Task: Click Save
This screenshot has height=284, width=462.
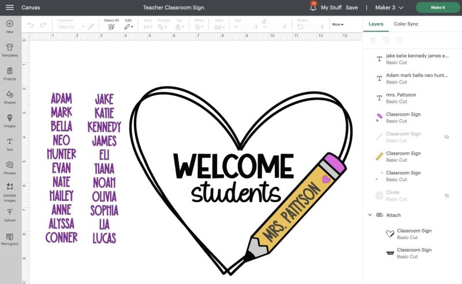Action: (x=352, y=8)
